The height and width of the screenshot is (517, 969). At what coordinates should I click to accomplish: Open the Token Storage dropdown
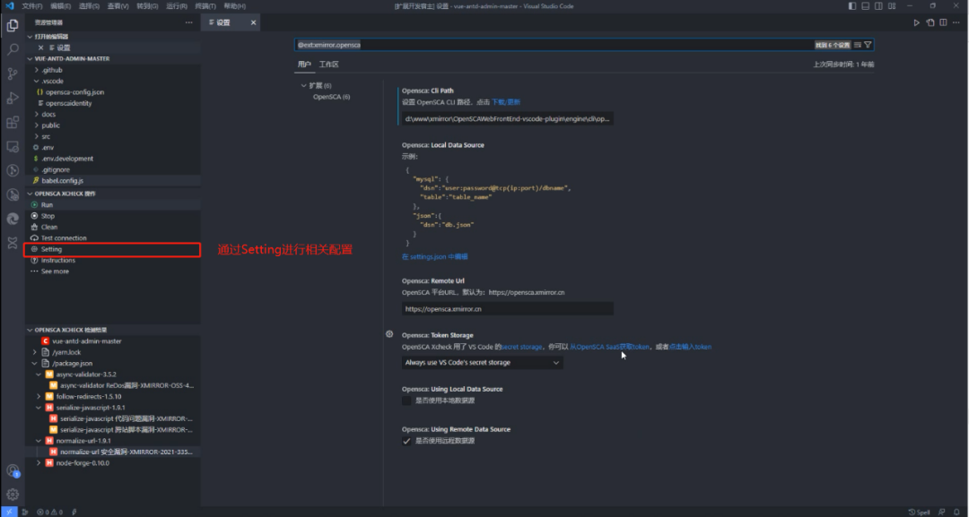pyautogui.click(x=482, y=363)
